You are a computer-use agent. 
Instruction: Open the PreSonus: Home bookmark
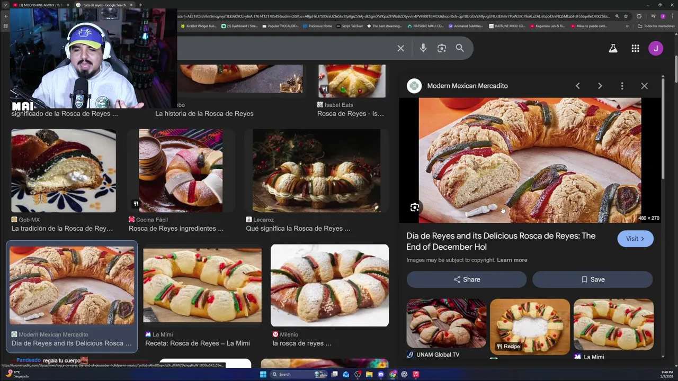coord(317,26)
